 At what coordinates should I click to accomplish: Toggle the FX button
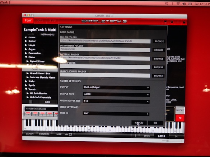tap(180, 118)
